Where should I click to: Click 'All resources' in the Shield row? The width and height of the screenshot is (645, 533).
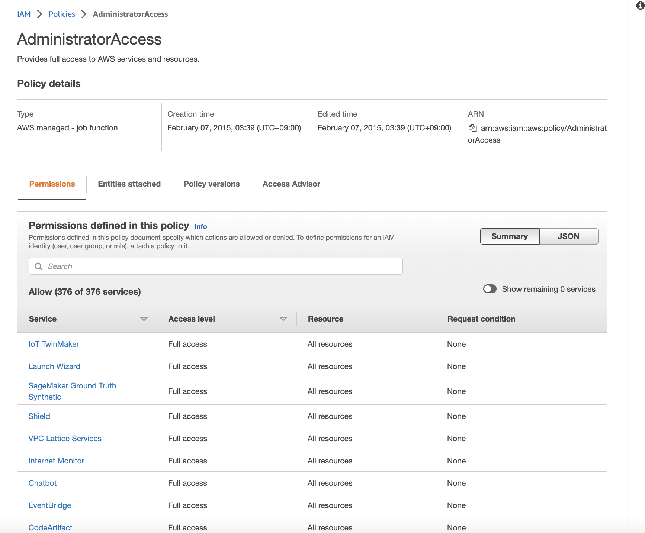point(330,416)
